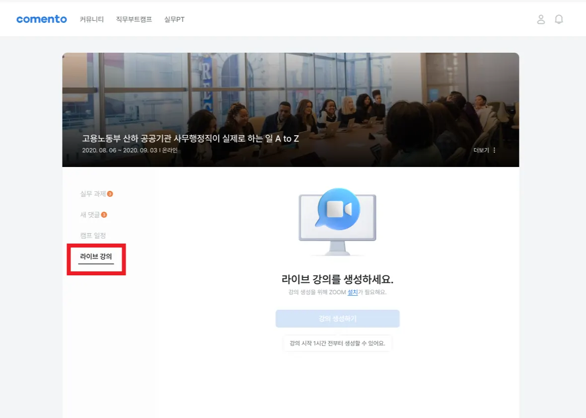Image resolution: width=586 pixels, height=418 pixels.
Task: Expand the 더보기 option on banner
Action: tap(481, 150)
